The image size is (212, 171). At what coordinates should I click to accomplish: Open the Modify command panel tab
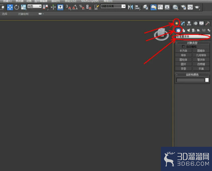183,23
